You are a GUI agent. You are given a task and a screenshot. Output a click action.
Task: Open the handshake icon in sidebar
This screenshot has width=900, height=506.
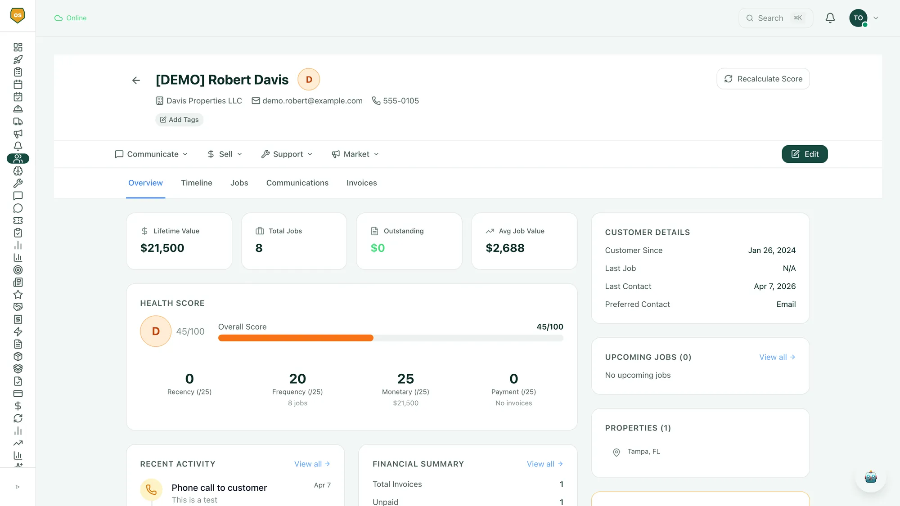point(18,307)
